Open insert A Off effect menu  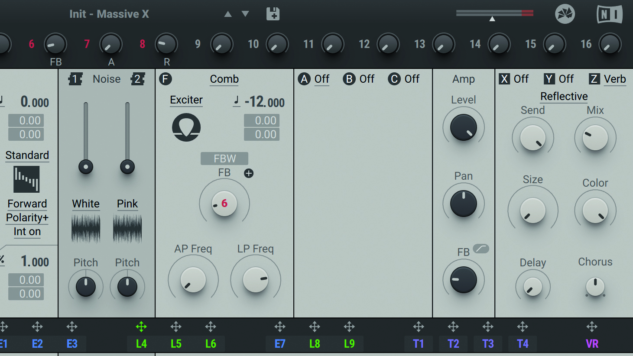322,79
